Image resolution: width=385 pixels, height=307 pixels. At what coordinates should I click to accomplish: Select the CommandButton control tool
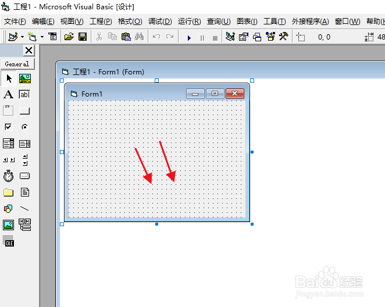[24, 111]
